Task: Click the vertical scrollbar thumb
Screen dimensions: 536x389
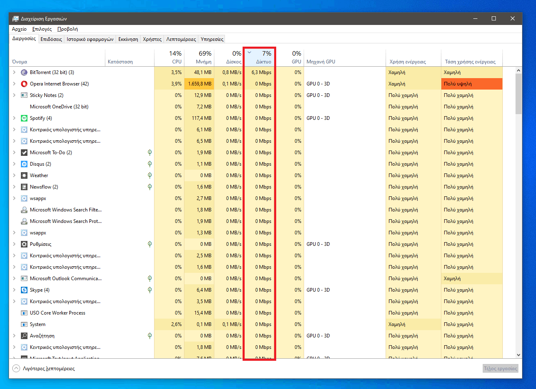Action: coord(518,94)
